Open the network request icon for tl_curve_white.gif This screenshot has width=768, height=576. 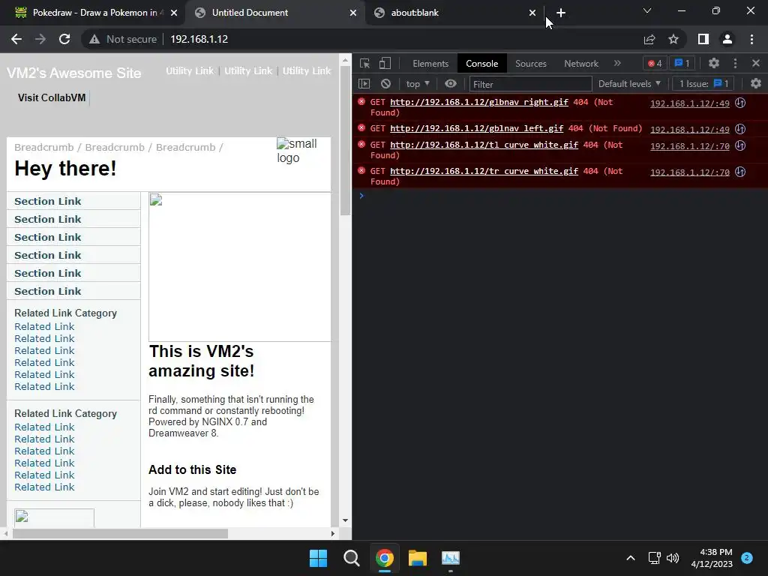pyautogui.click(x=740, y=145)
